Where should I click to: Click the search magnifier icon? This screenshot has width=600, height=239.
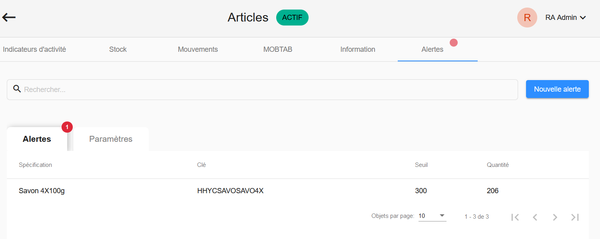17,89
